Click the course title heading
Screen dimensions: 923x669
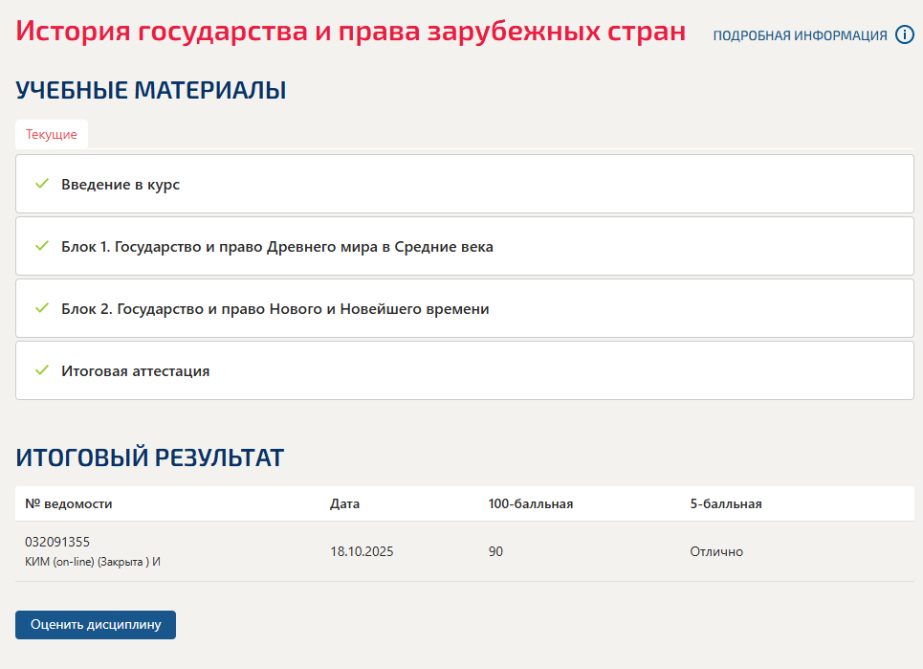click(351, 31)
